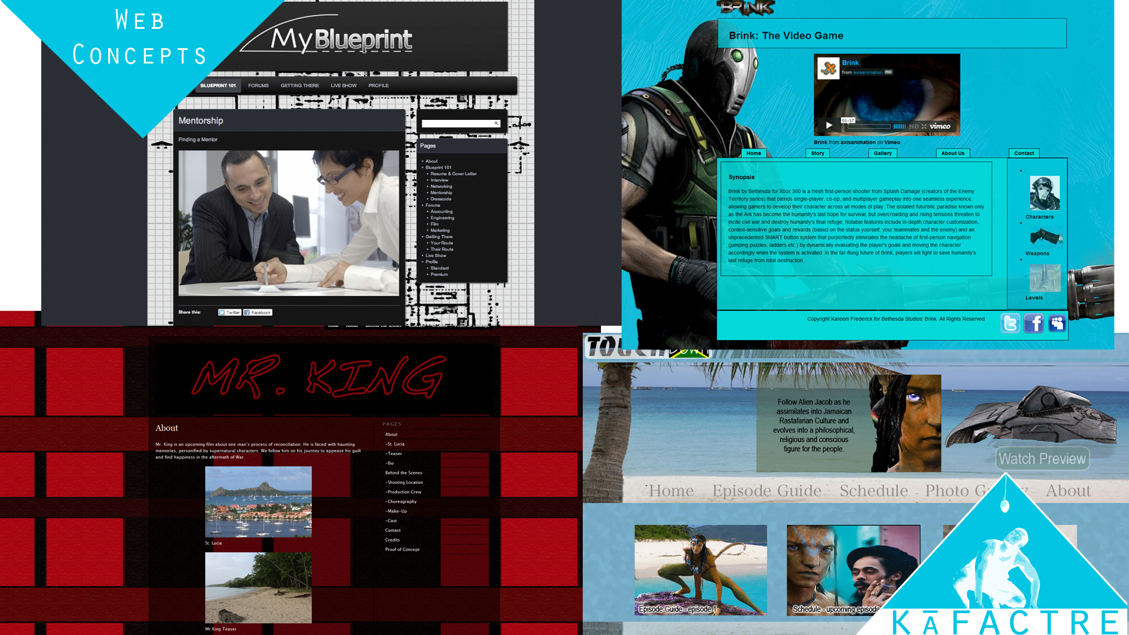Adjust the video volume bars
Image resolution: width=1129 pixels, height=635 pixels.
[900, 126]
